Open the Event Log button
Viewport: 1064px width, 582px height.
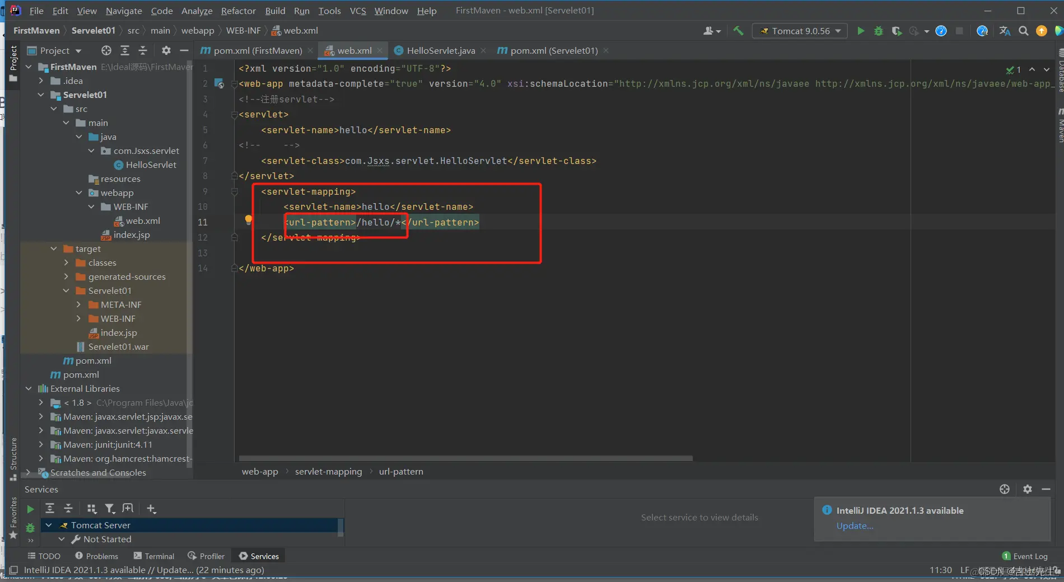point(1025,556)
